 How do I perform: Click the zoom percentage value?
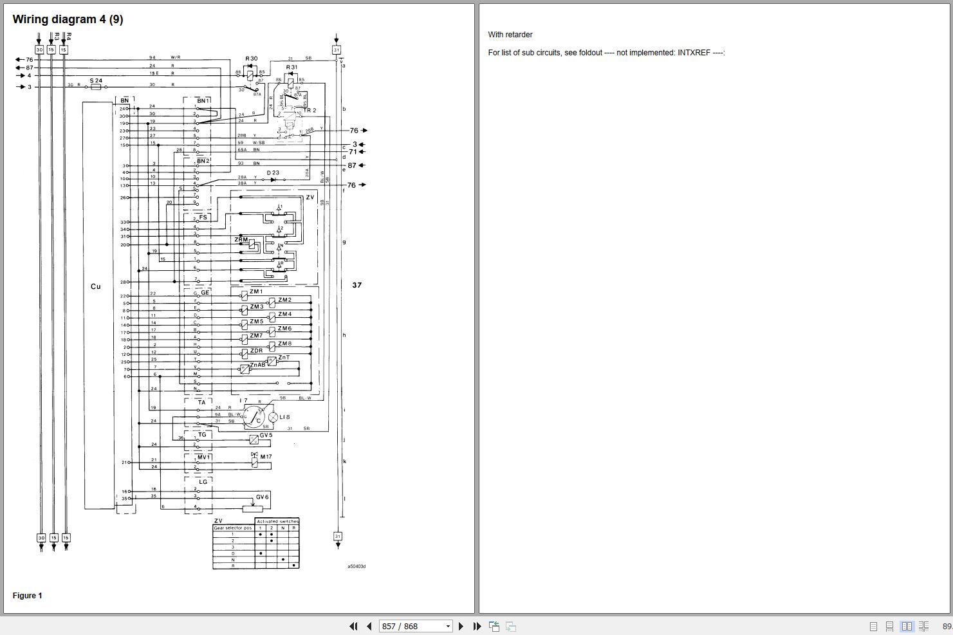coord(947,626)
